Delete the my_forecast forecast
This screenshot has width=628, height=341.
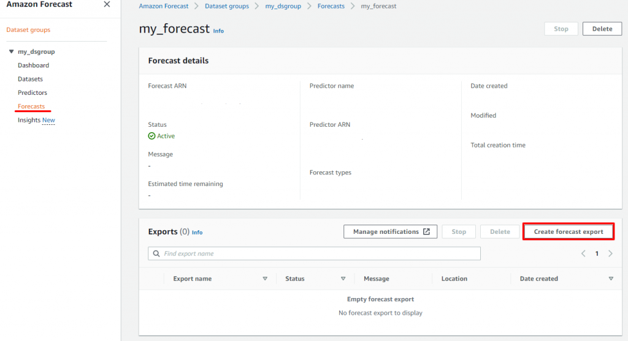click(602, 29)
